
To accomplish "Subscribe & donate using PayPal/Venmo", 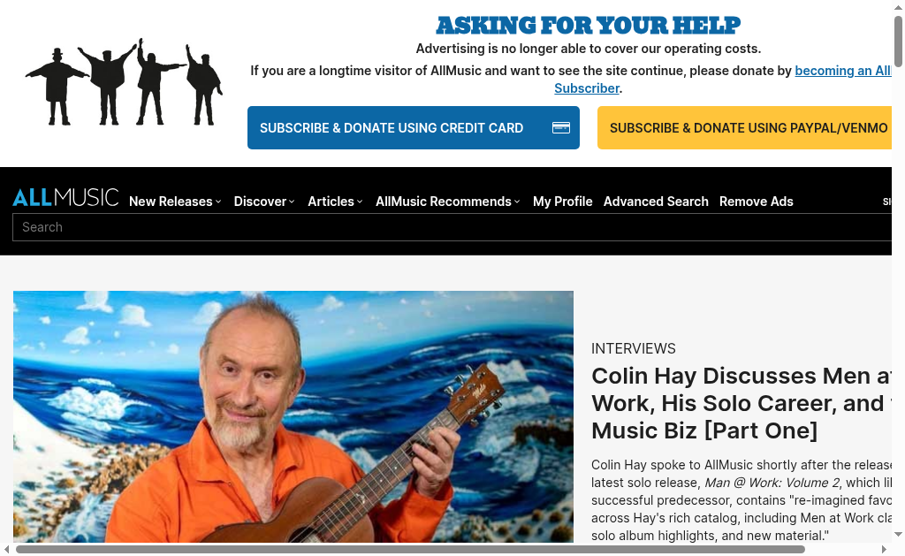I will tap(745, 127).
